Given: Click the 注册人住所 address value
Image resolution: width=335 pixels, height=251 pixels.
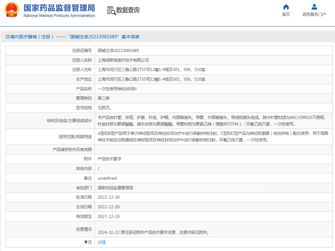Looking at the screenshot, I should 152,70.
